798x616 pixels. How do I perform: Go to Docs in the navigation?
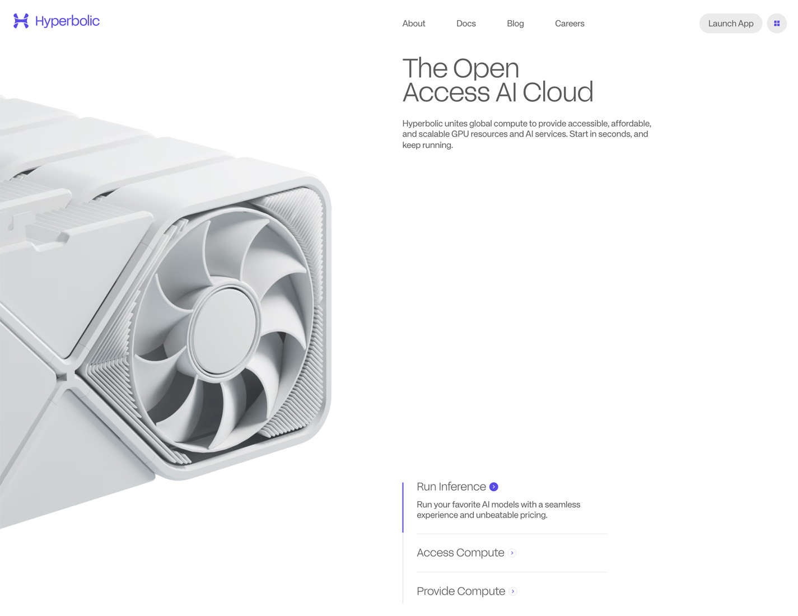(x=466, y=24)
